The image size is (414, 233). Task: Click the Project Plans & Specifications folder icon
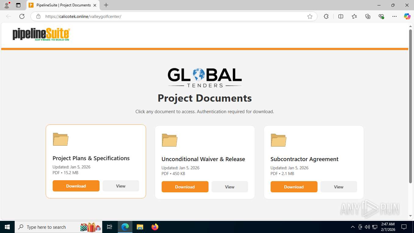click(61, 139)
